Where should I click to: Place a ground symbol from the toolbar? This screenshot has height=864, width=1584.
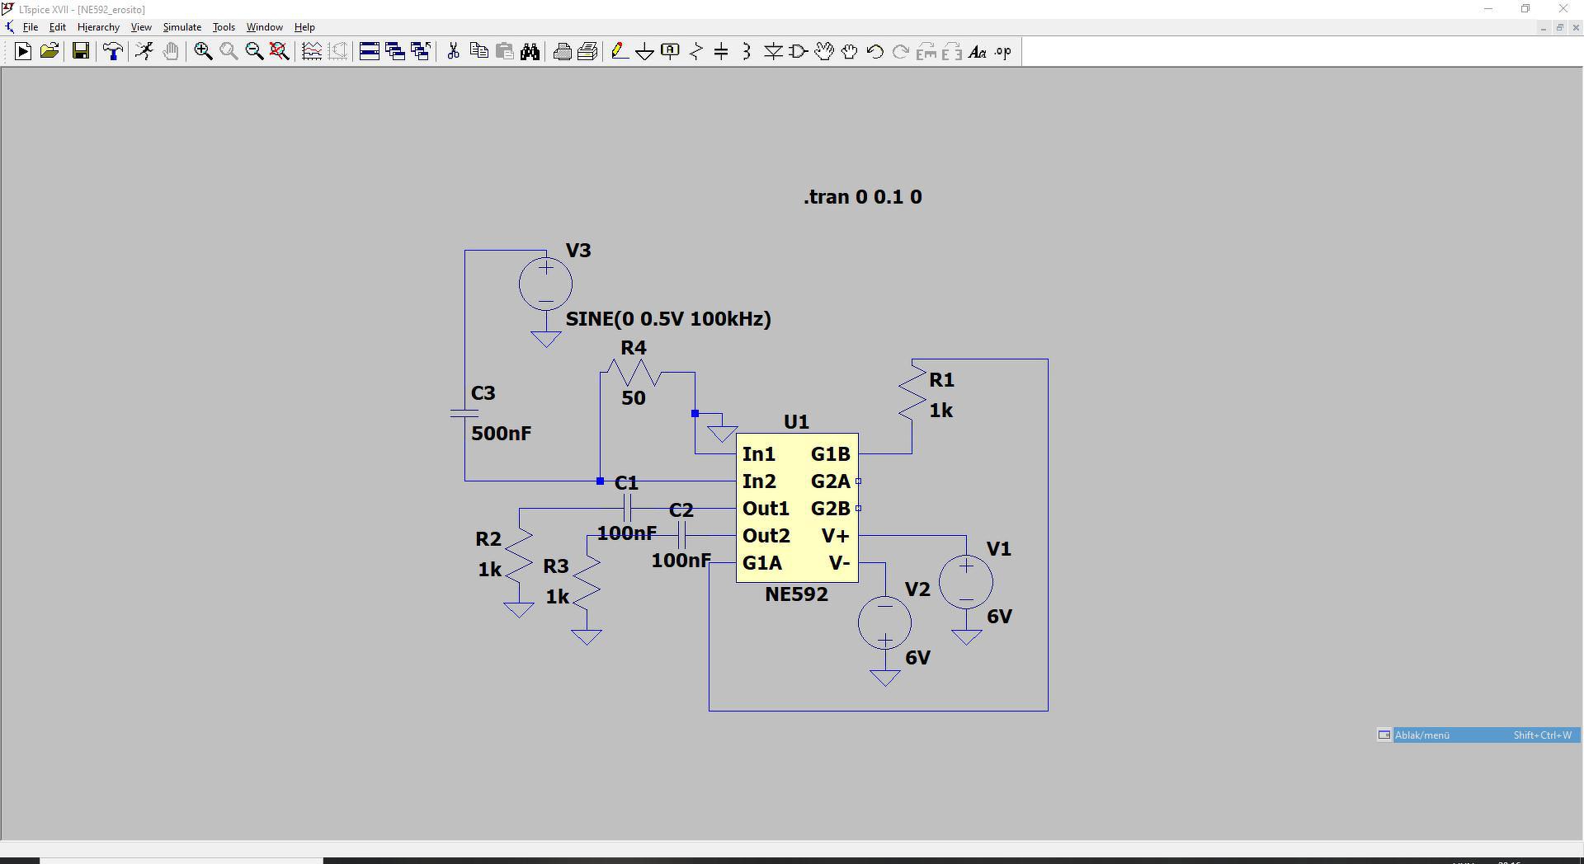point(645,52)
